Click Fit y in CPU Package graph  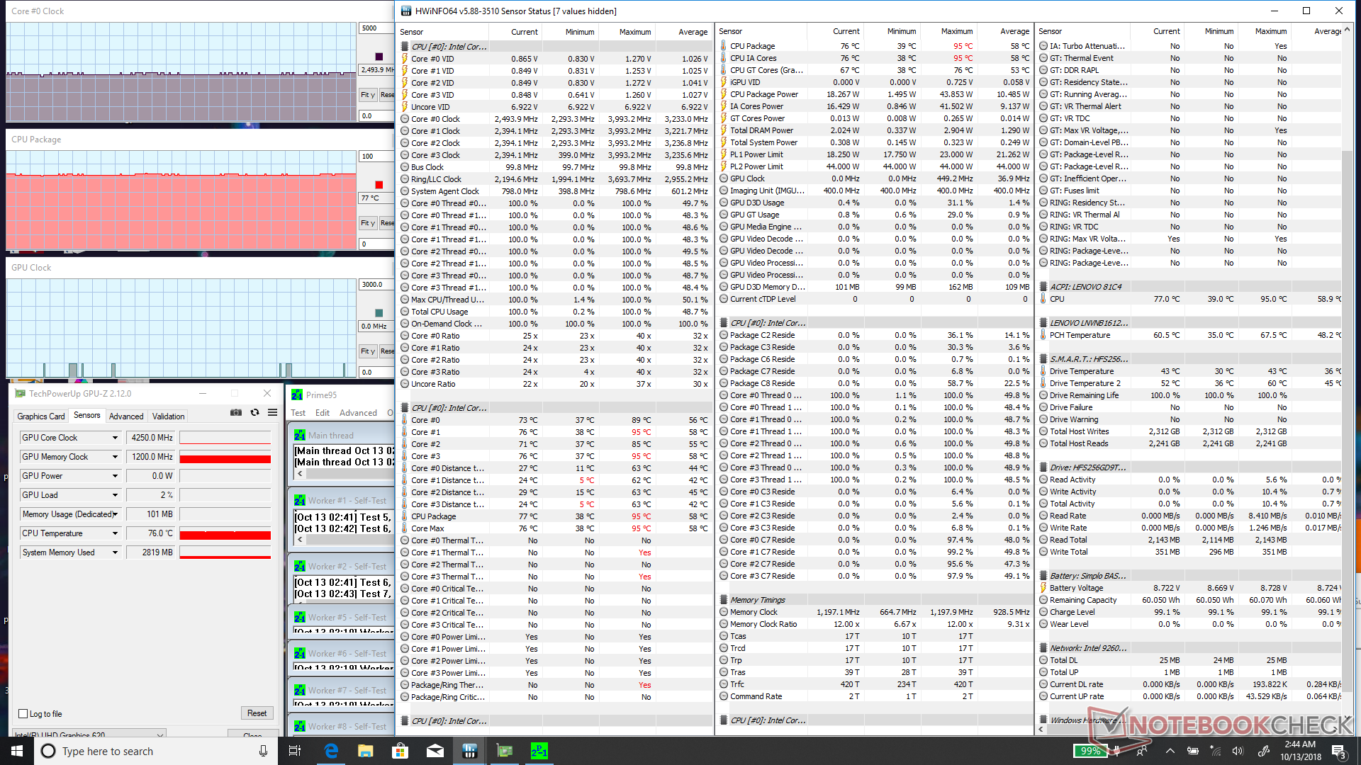[368, 222]
